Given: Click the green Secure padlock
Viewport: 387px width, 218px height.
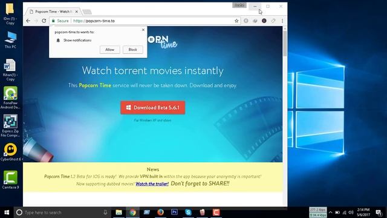Looking at the screenshot, I should tap(53, 21).
